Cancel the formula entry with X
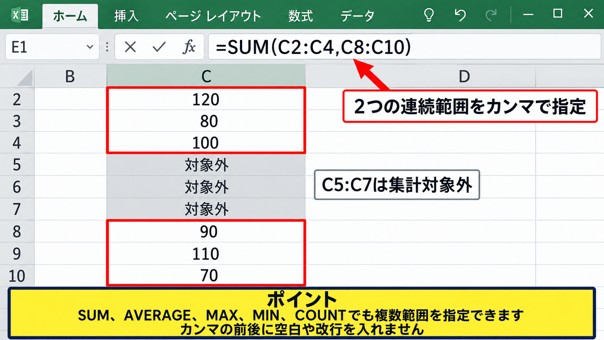 click(x=130, y=47)
